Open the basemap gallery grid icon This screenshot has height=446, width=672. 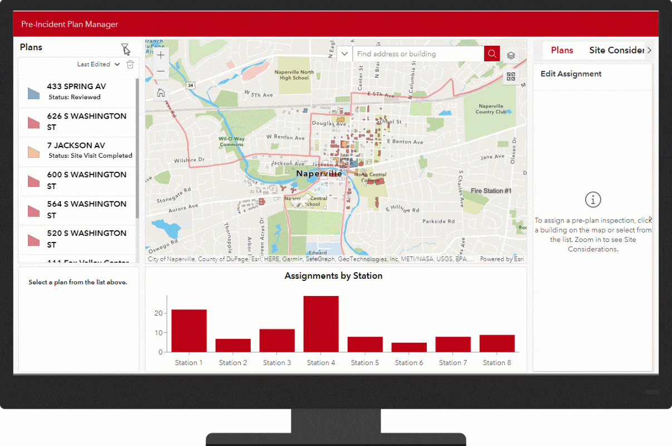511,76
